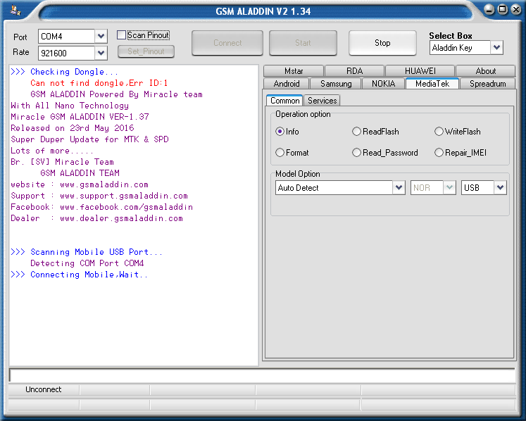Click the Stop button
This screenshot has height=421, width=526.
pos(382,43)
